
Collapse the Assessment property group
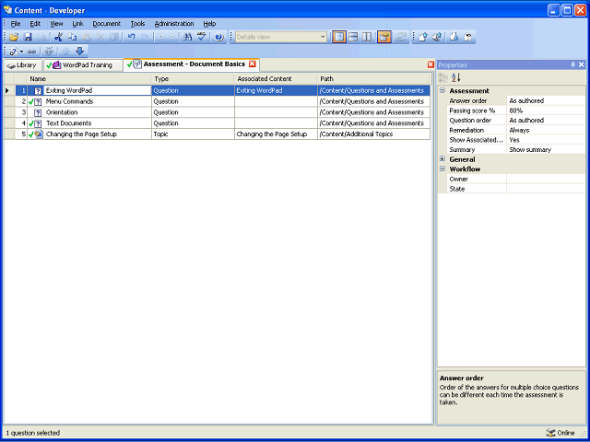tap(442, 90)
